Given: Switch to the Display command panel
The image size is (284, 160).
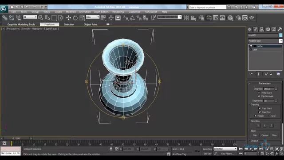Looking at the screenshot, I should [274, 29].
